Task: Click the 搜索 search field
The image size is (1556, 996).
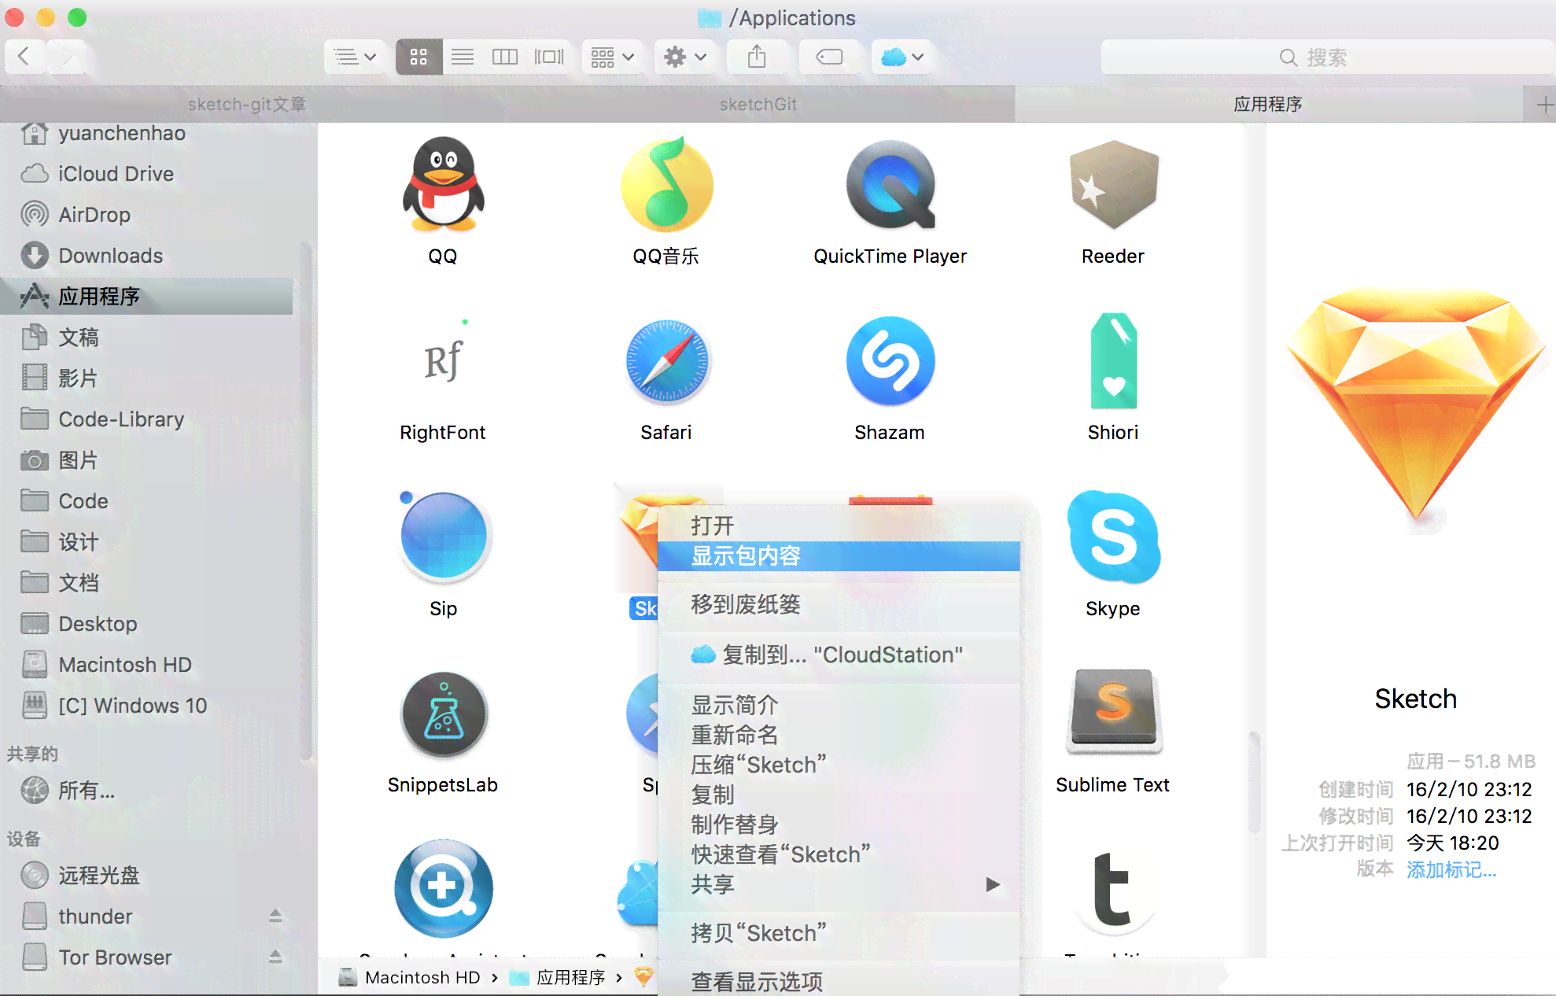Action: (1326, 57)
